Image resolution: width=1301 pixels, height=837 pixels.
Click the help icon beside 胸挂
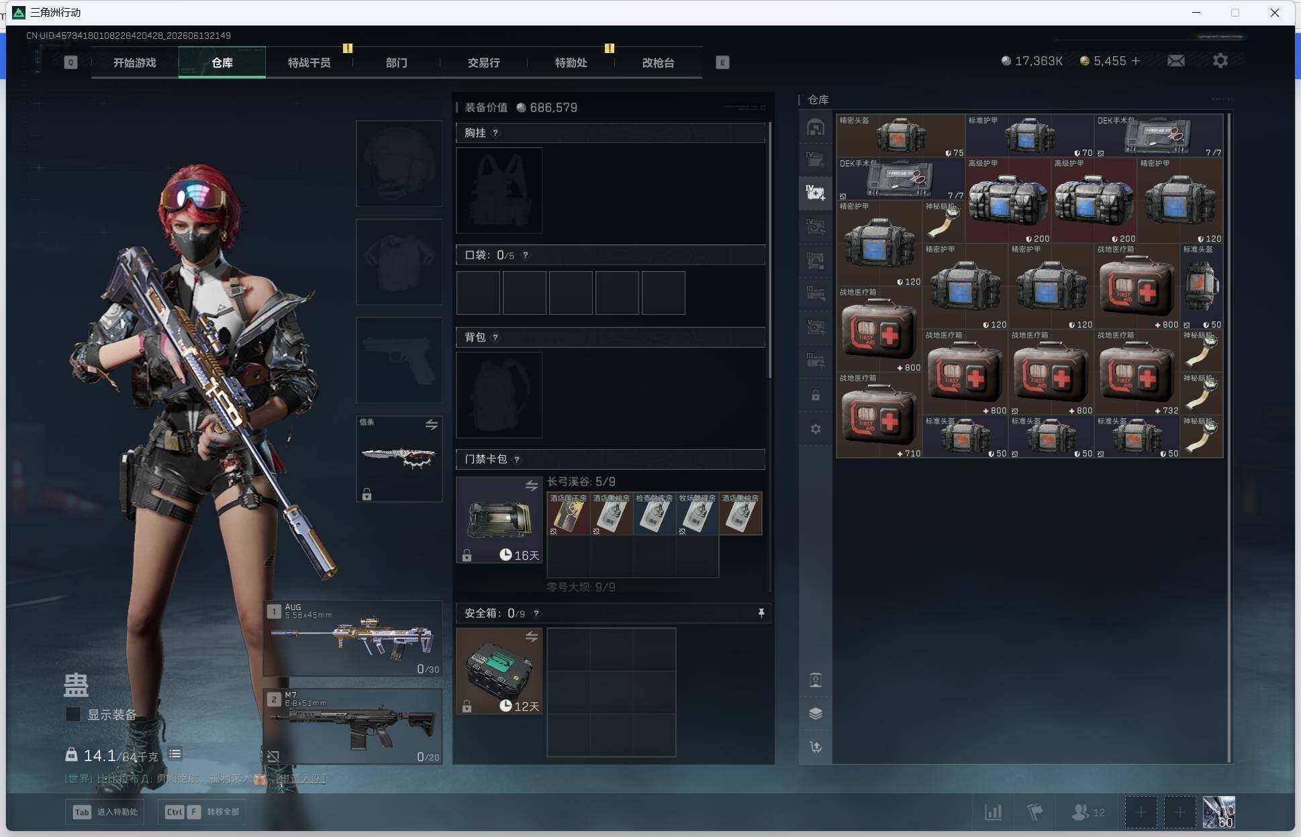coord(495,133)
